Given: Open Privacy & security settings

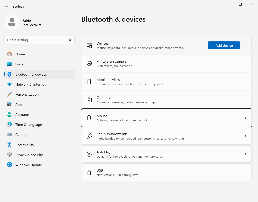Looking at the screenshot, I should point(39,155).
